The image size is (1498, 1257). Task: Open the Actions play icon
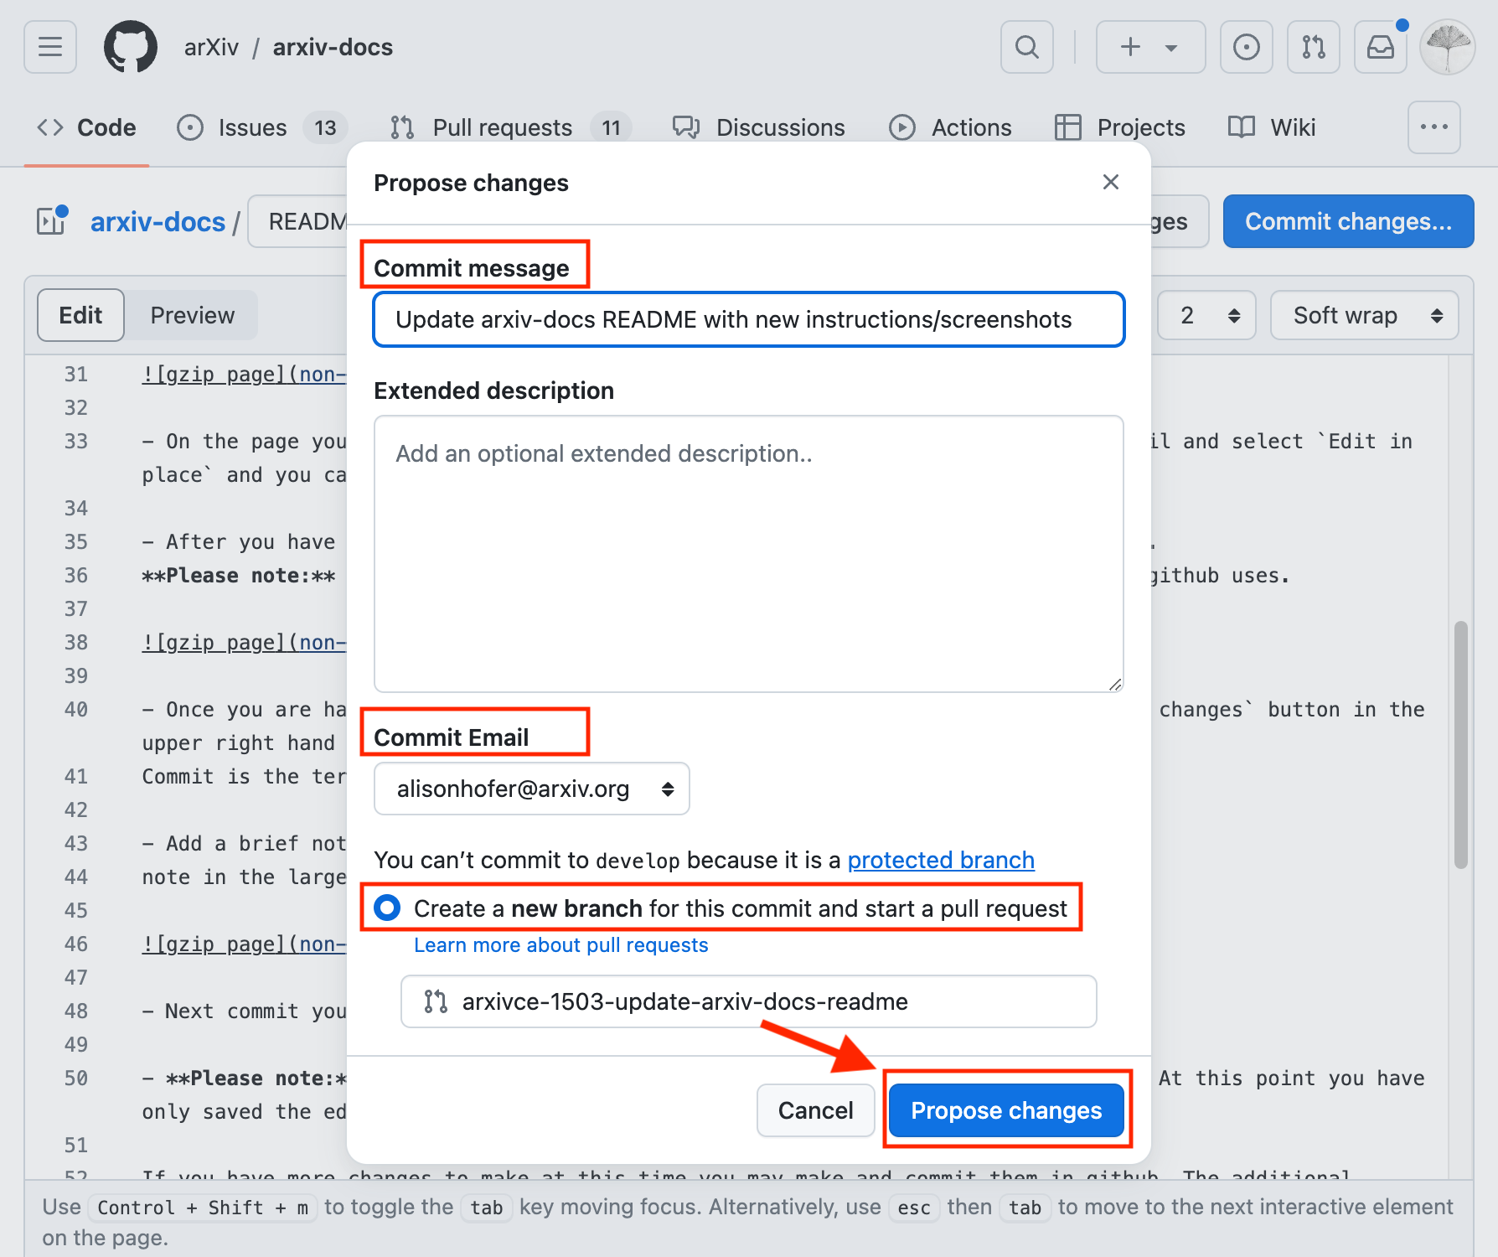(902, 127)
